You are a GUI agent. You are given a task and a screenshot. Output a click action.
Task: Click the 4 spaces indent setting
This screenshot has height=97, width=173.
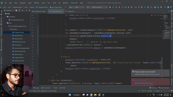149,91
